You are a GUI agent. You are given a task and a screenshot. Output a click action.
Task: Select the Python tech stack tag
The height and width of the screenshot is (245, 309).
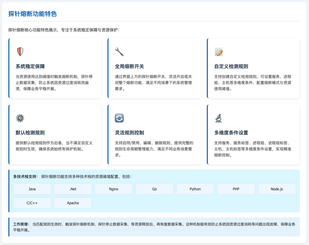195,189
